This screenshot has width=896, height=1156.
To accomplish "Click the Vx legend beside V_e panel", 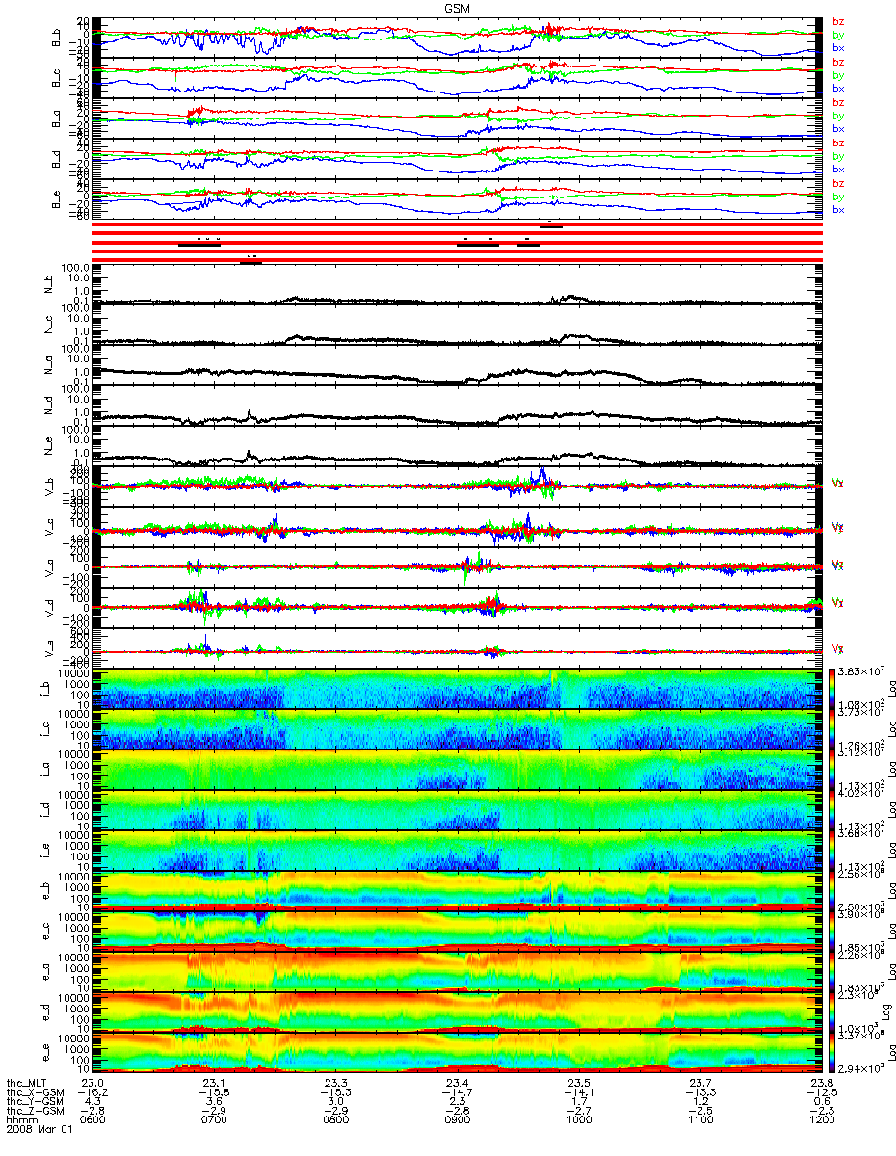I will [x=838, y=648].
